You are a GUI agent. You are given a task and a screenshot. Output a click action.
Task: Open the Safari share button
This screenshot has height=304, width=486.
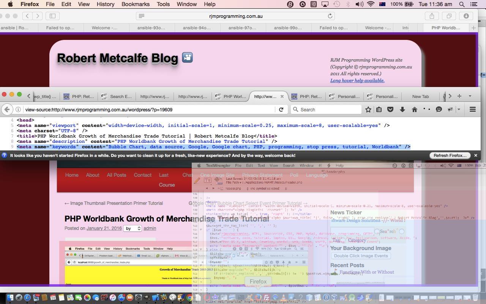coord(432,16)
